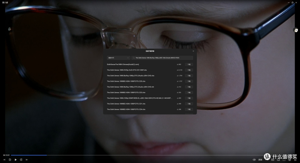Select the 2160p.DSNP.WEB-DL.x265 subtitle row
Screen dimensions: 300x163
150,98
